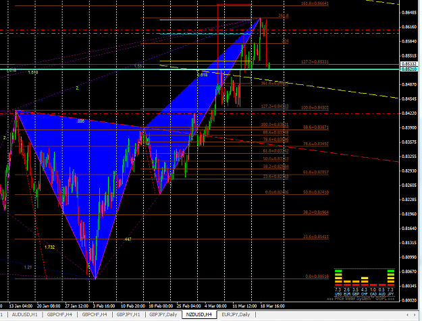Click the cyan price label 0.85210
Viewport: 422px width, 321px height.
408,69
